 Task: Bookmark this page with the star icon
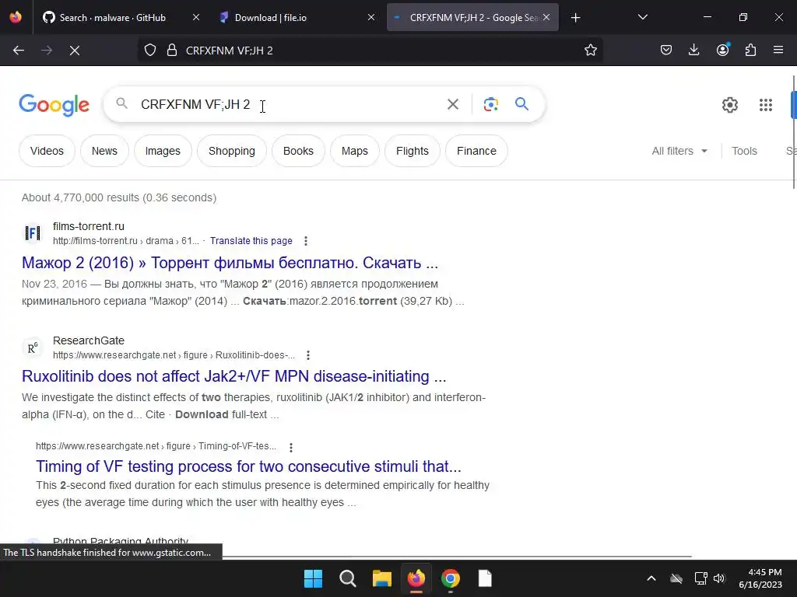(590, 51)
